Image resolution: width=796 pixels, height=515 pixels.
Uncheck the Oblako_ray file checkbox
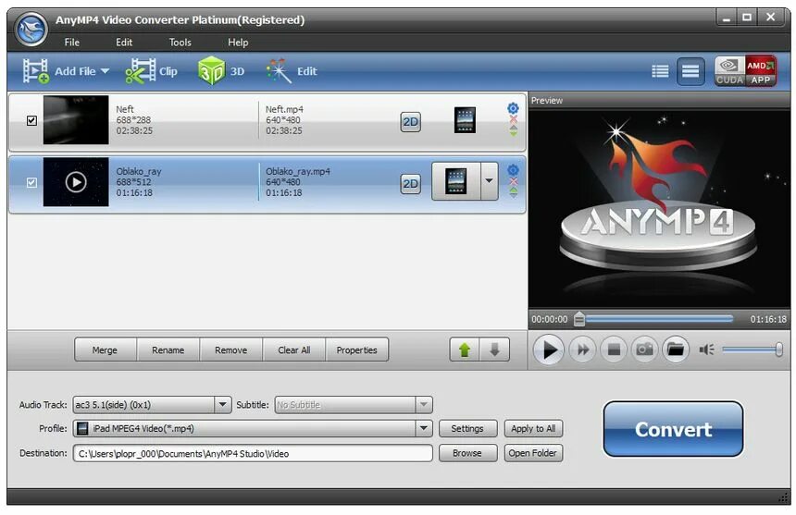31,182
